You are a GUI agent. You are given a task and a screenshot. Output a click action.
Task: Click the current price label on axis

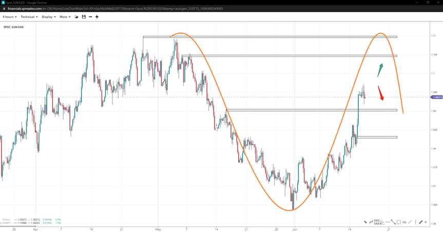[x=436, y=97]
